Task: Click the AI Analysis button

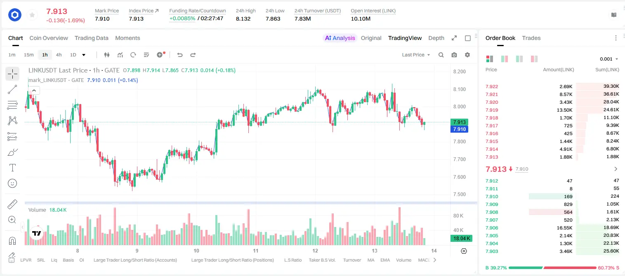Action: pyautogui.click(x=340, y=38)
